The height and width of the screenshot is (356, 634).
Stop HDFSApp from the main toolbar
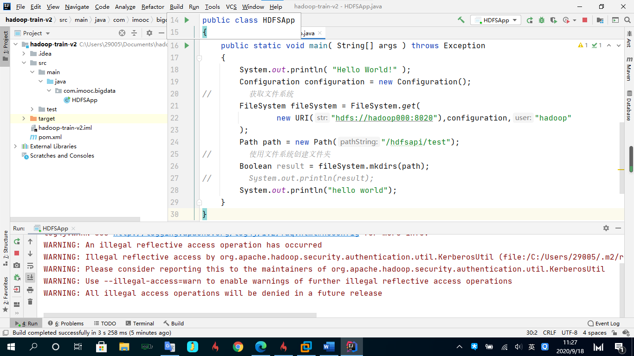(x=585, y=20)
